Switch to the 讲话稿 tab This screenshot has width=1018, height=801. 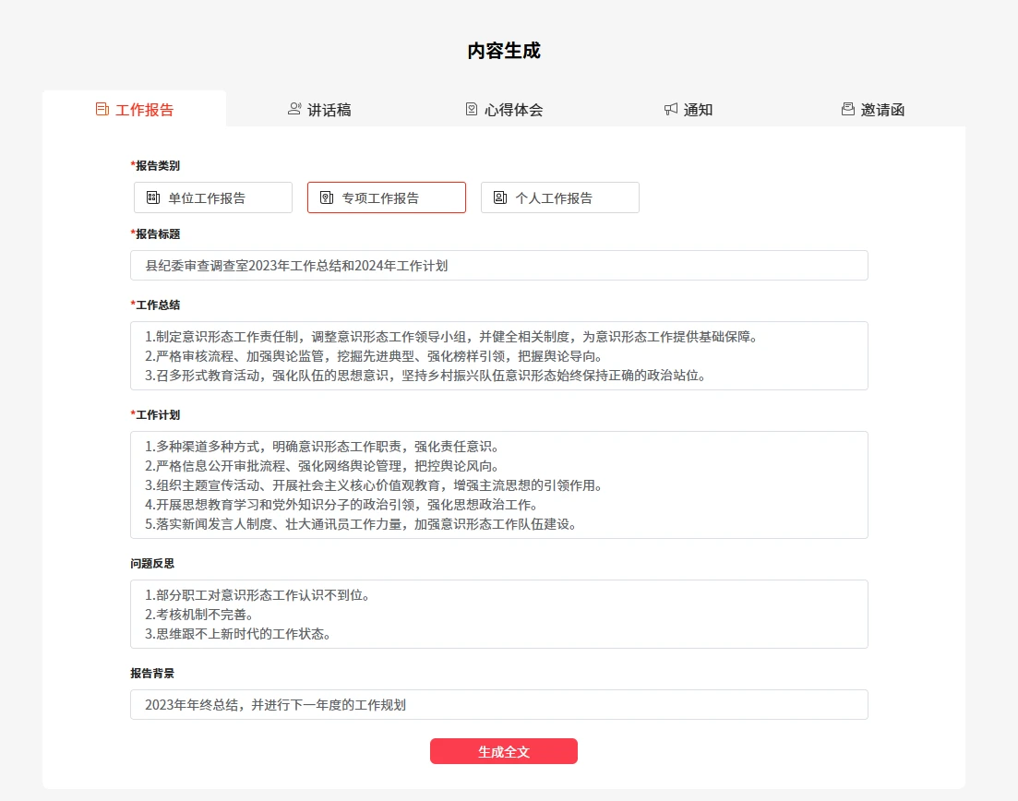pos(319,109)
